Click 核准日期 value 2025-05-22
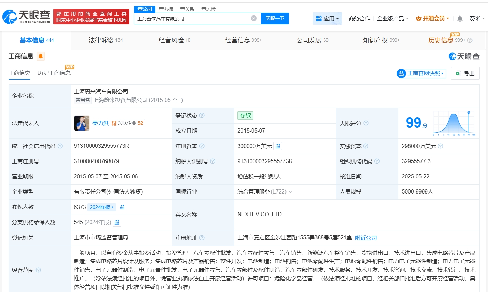This screenshot has height=292, width=488. point(416,176)
